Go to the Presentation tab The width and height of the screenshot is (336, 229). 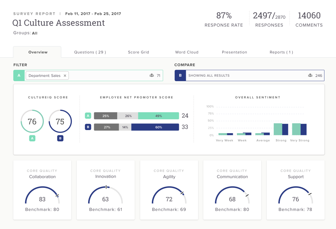(x=234, y=52)
